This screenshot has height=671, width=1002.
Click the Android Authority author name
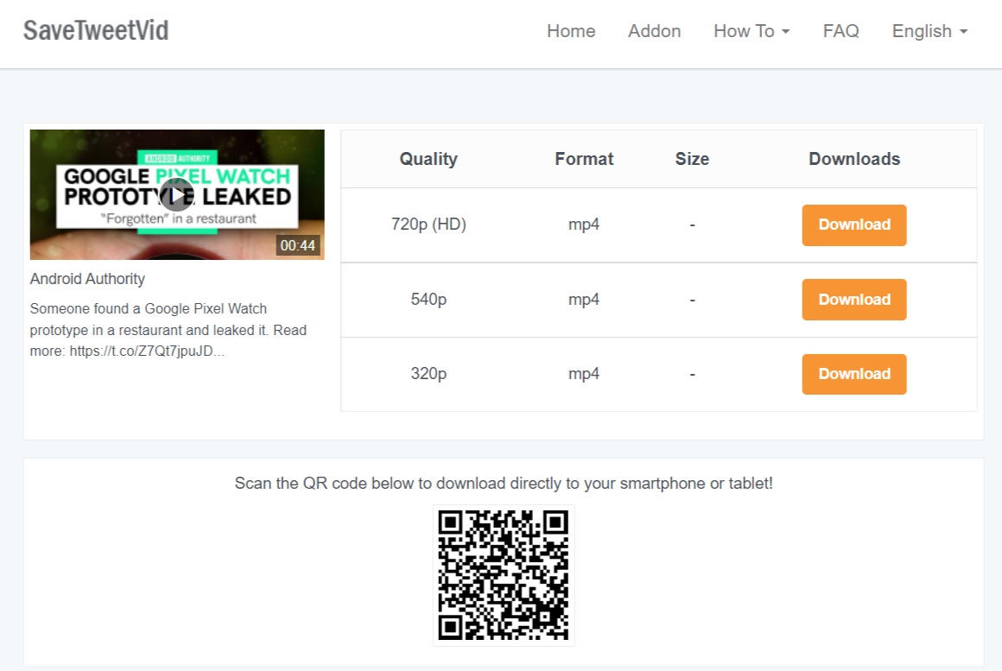[87, 279]
